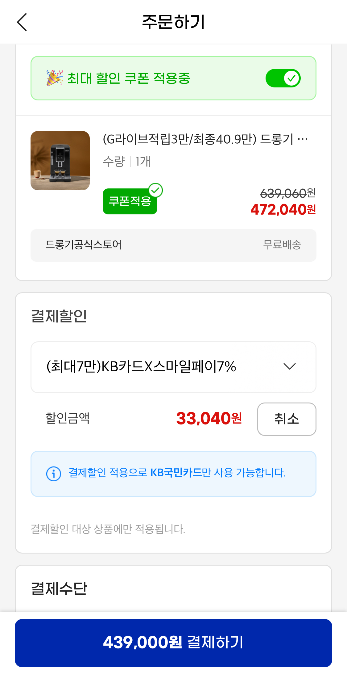Click the 취소 cancel discount button
This screenshot has height=683, width=347.
click(x=287, y=419)
